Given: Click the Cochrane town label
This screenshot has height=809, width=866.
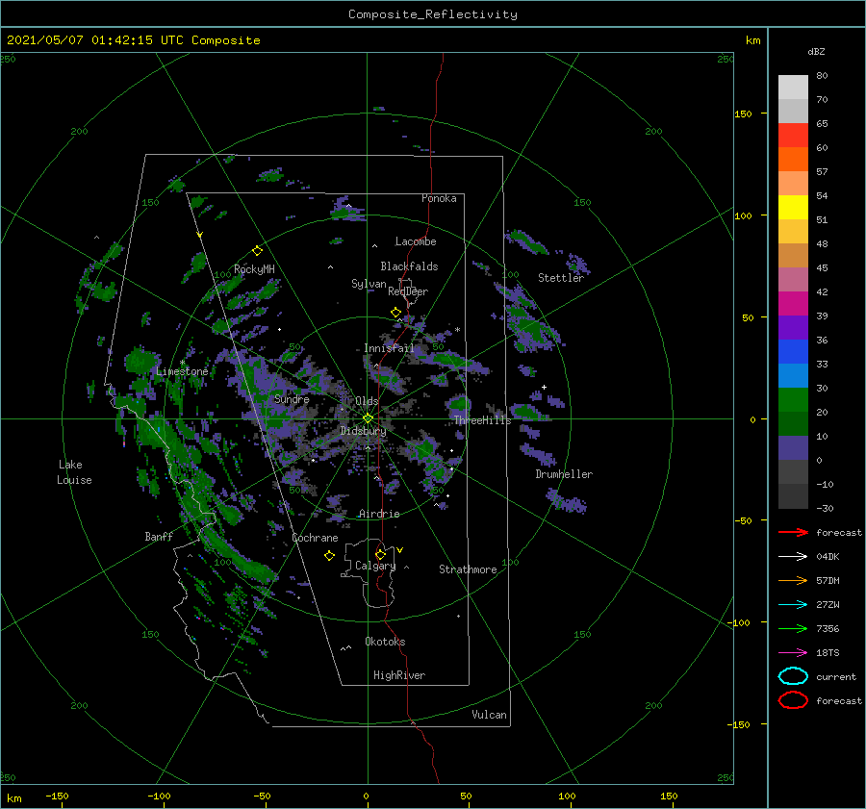Looking at the screenshot, I should point(315,538).
